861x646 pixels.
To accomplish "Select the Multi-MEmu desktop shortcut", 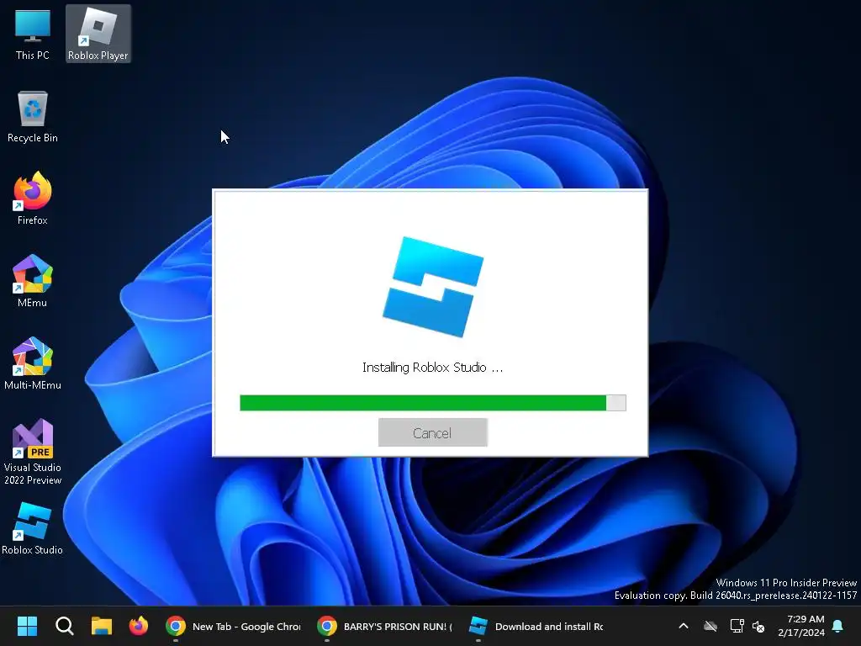I will pyautogui.click(x=33, y=363).
